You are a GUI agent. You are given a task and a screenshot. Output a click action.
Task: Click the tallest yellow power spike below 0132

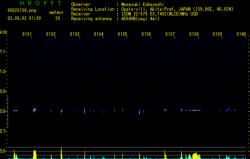point(61,153)
